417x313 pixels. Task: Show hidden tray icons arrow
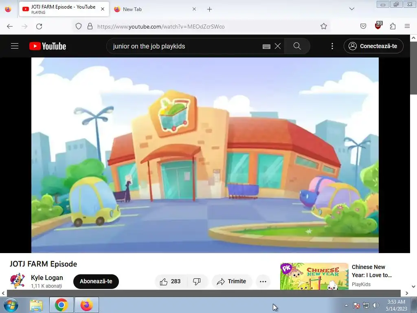tap(346, 305)
